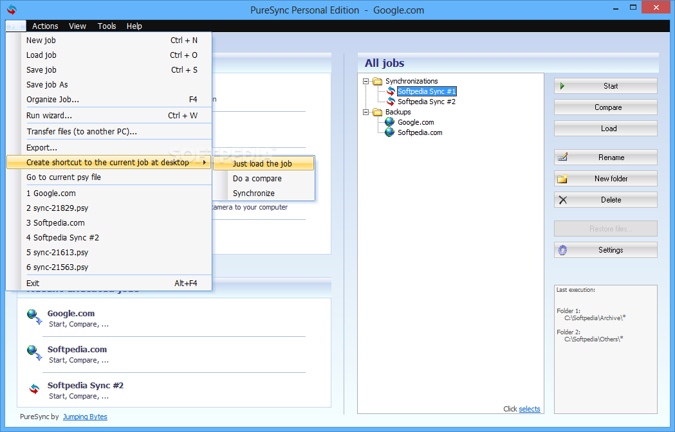The height and width of the screenshot is (432, 675).
Task: Click Softpedia.com recent job globe icon
Action: (34, 353)
